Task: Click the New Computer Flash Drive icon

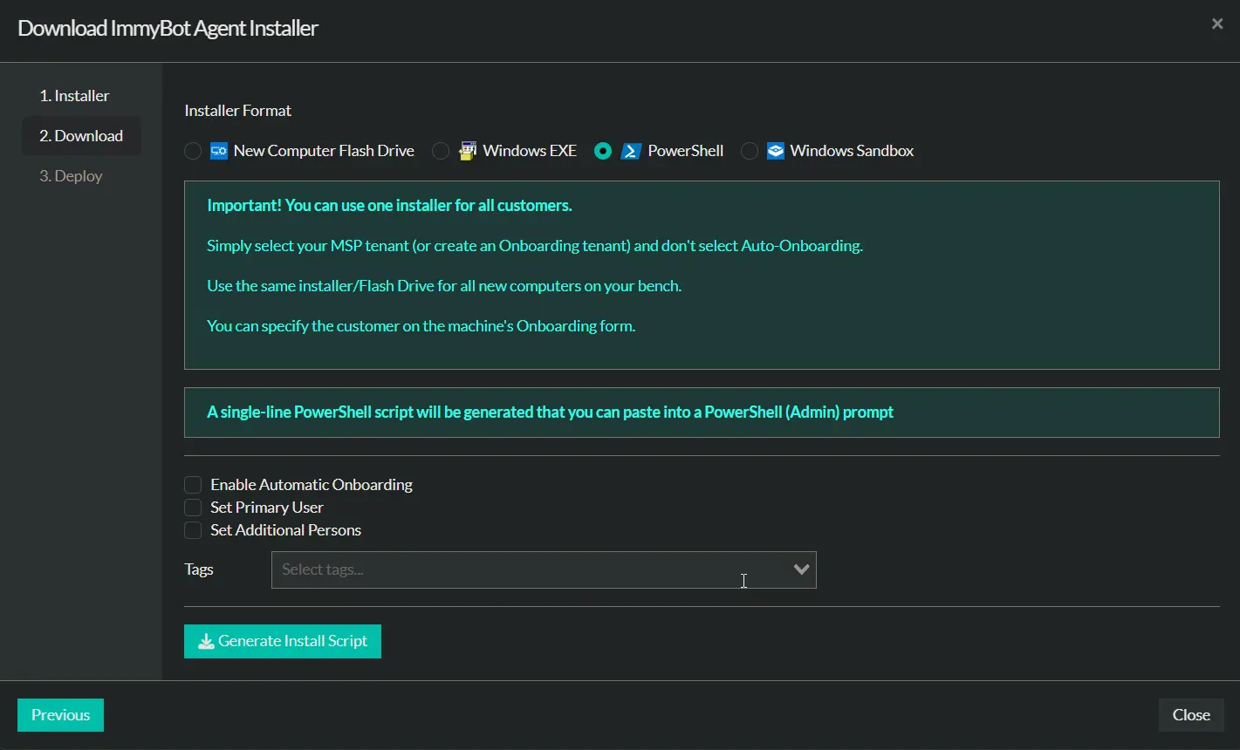Action: 219,151
